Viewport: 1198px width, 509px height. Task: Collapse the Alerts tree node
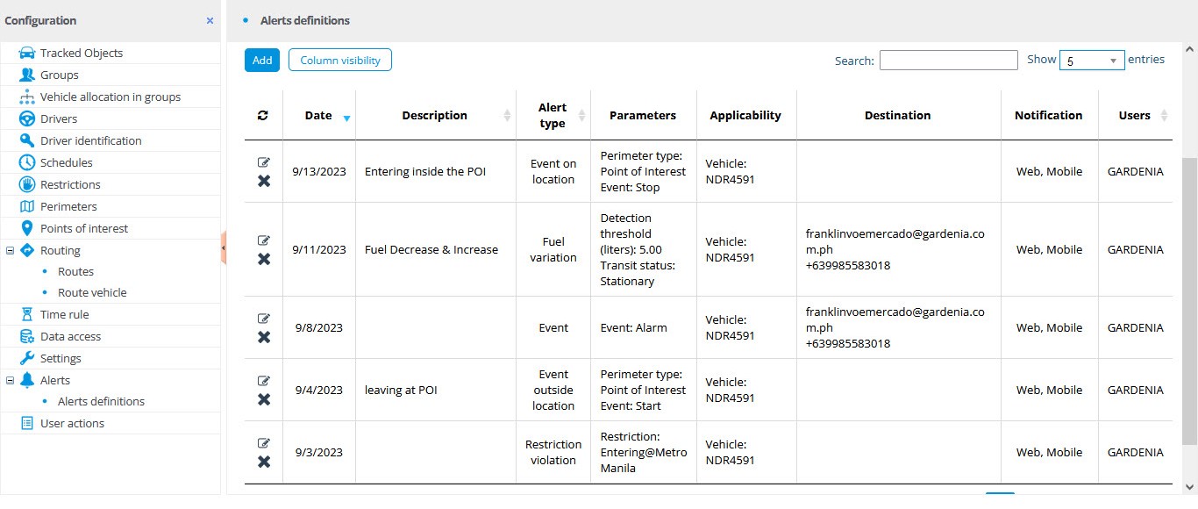10,380
